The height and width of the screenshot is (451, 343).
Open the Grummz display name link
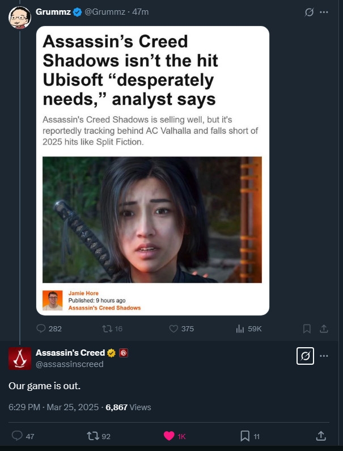54,12
